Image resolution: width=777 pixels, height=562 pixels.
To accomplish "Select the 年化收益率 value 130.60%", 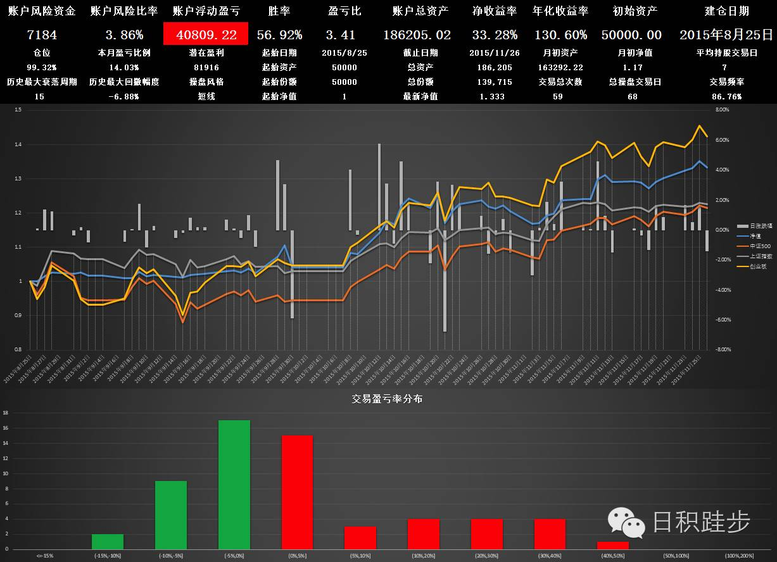I will (x=560, y=35).
